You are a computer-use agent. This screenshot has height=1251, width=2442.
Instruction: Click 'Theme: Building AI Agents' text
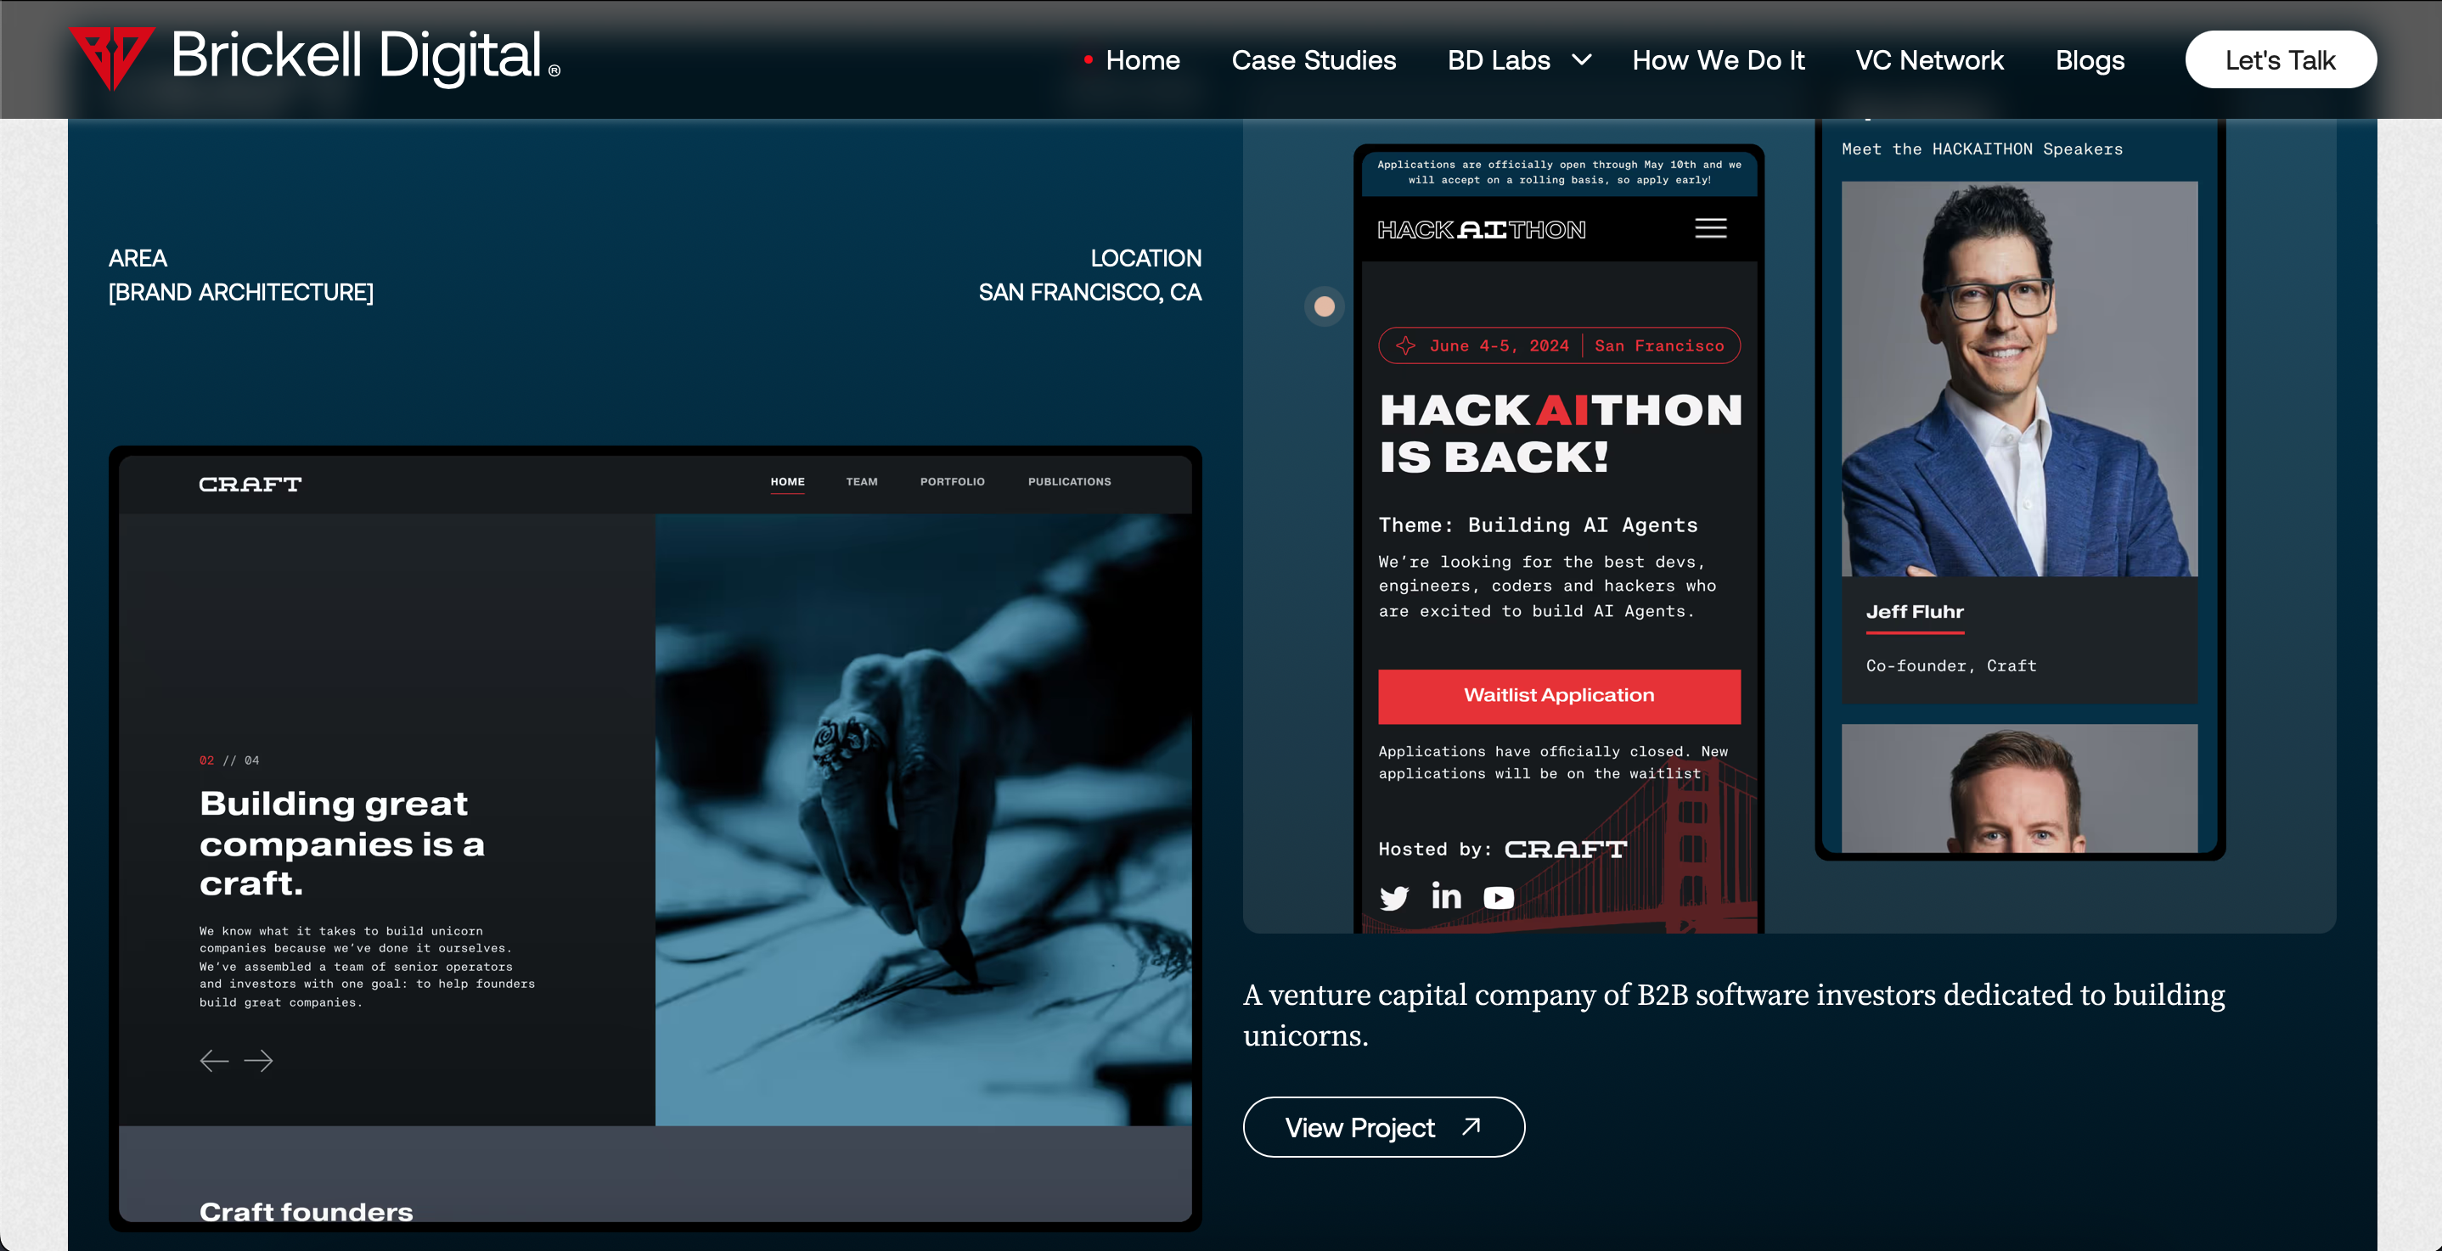click(1538, 525)
